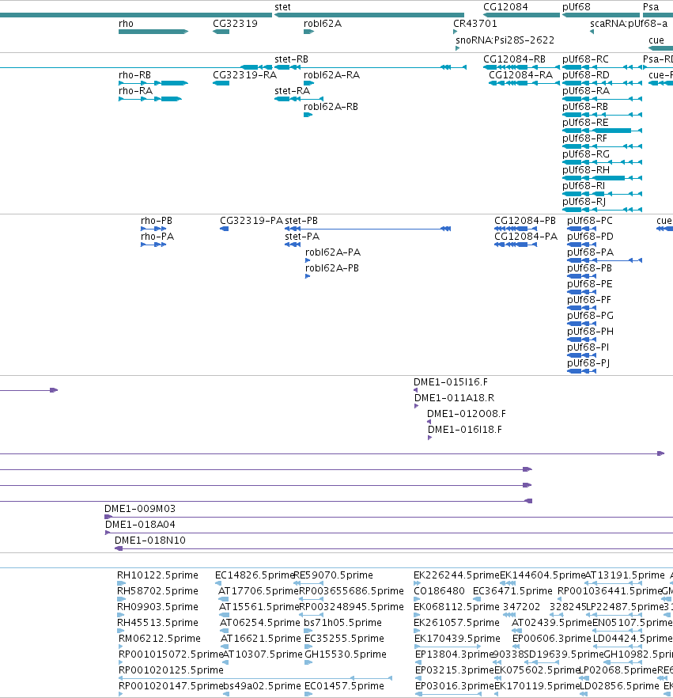Viewport: 673px width, 698px height.
Task: Click CG32319-RA transcript label
Action: (244, 74)
